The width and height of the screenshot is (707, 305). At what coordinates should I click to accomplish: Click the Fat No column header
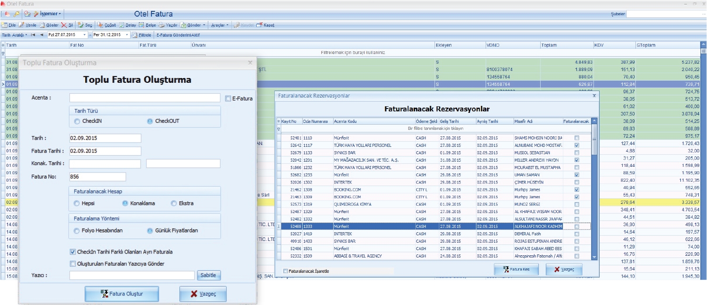click(103, 45)
